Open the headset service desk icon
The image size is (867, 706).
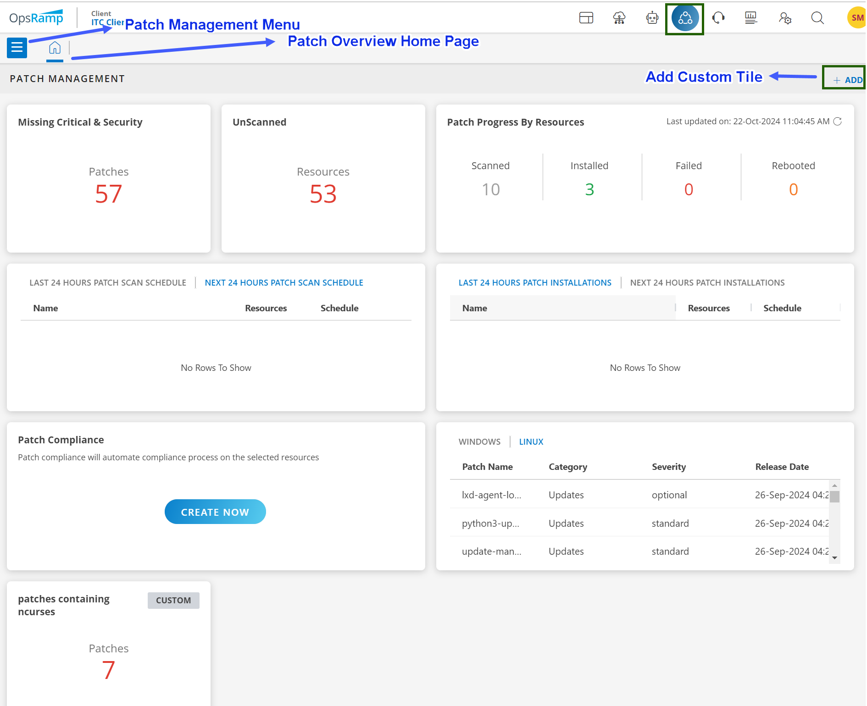click(x=718, y=18)
